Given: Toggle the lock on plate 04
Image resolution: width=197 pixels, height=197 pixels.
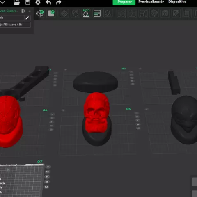Looking at the screenshot, I should [x=51, y=126].
